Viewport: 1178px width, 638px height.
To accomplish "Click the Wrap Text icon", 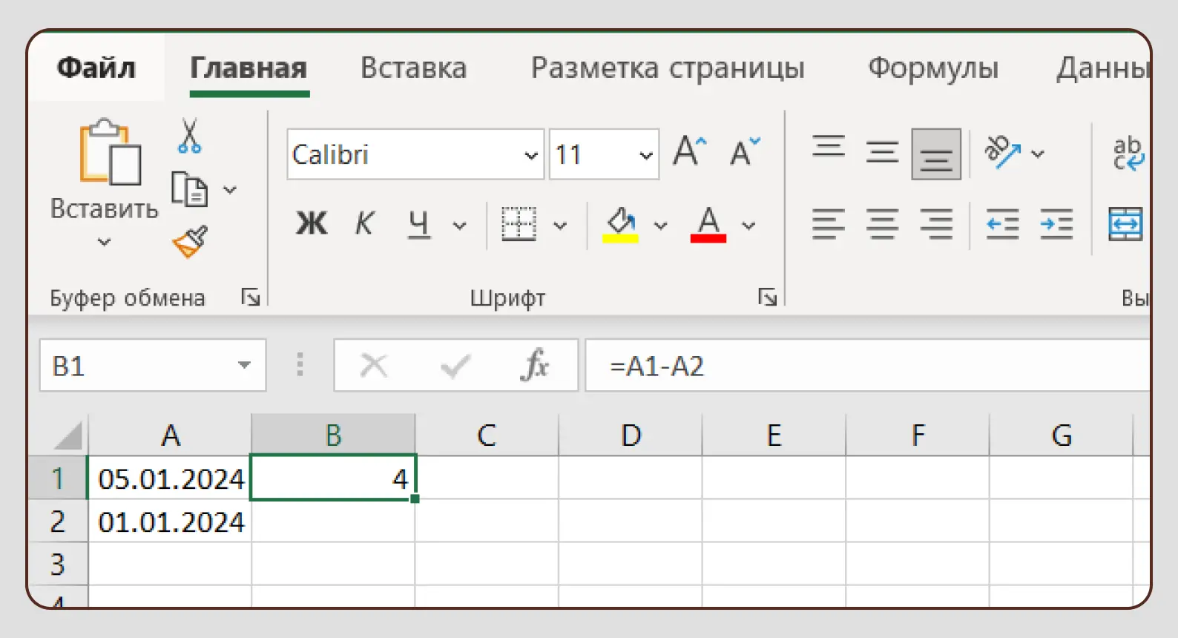I will [x=1128, y=153].
